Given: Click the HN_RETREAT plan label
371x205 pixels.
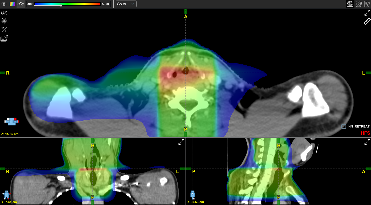Looking at the screenshot, I should click(x=359, y=127).
